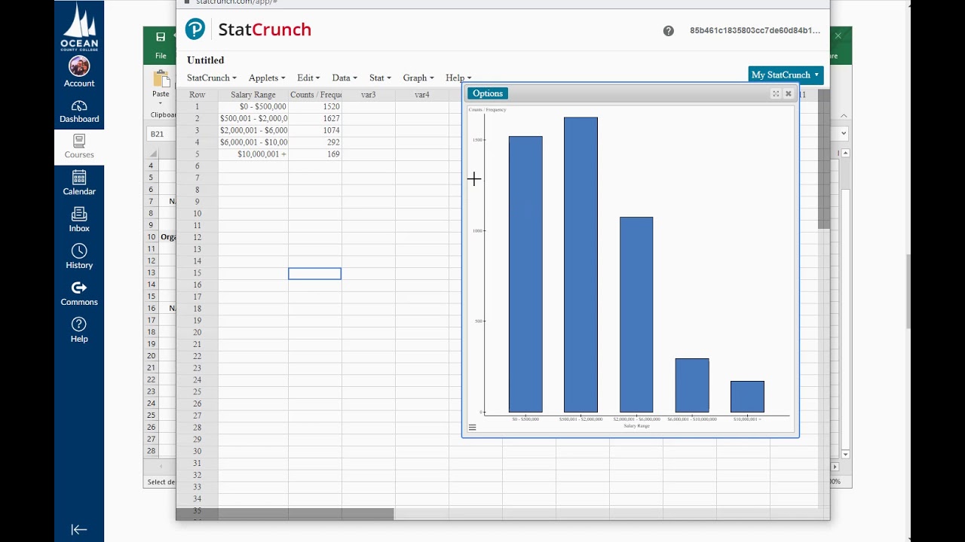Image resolution: width=965 pixels, height=542 pixels.
Task: Open the History clock icon
Action: click(x=79, y=251)
